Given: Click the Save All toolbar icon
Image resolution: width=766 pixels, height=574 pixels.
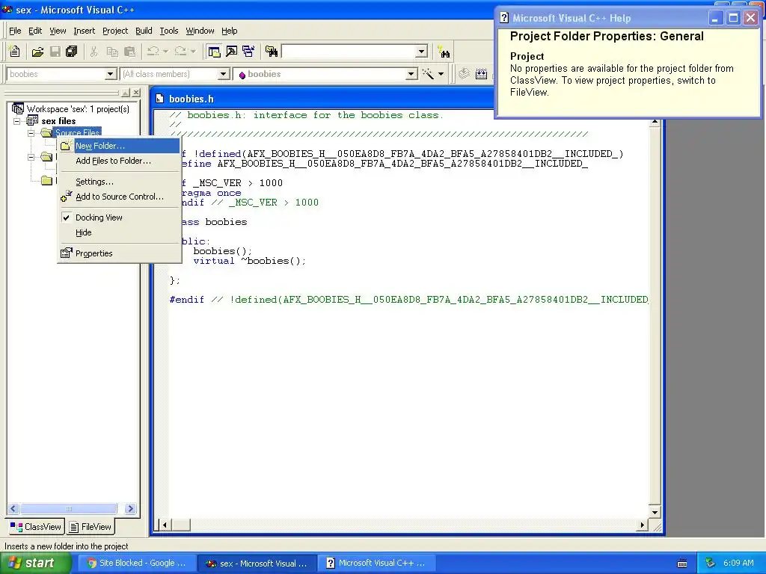Looking at the screenshot, I should [71, 52].
